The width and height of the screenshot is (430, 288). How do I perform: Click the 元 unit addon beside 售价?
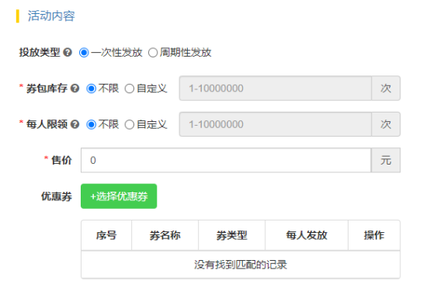pyautogui.click(x=386, y=160)
